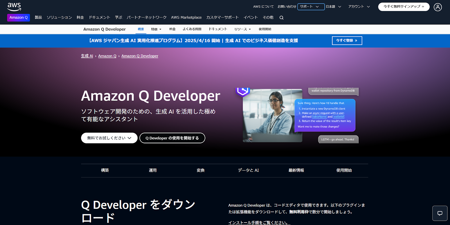Expand the 特徴 submenu

(156, 29)
